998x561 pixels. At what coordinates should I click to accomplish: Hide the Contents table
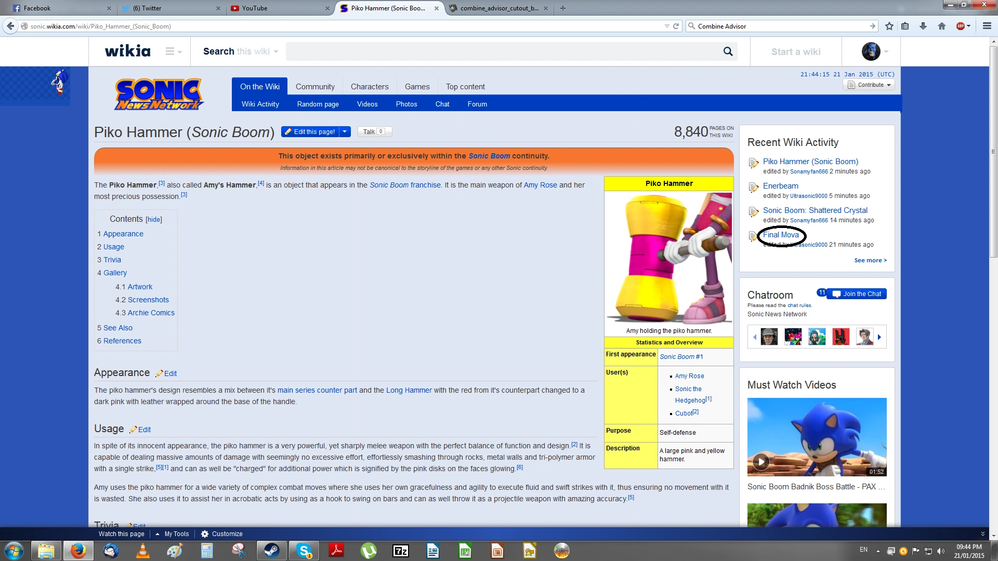tap(154, 220)
